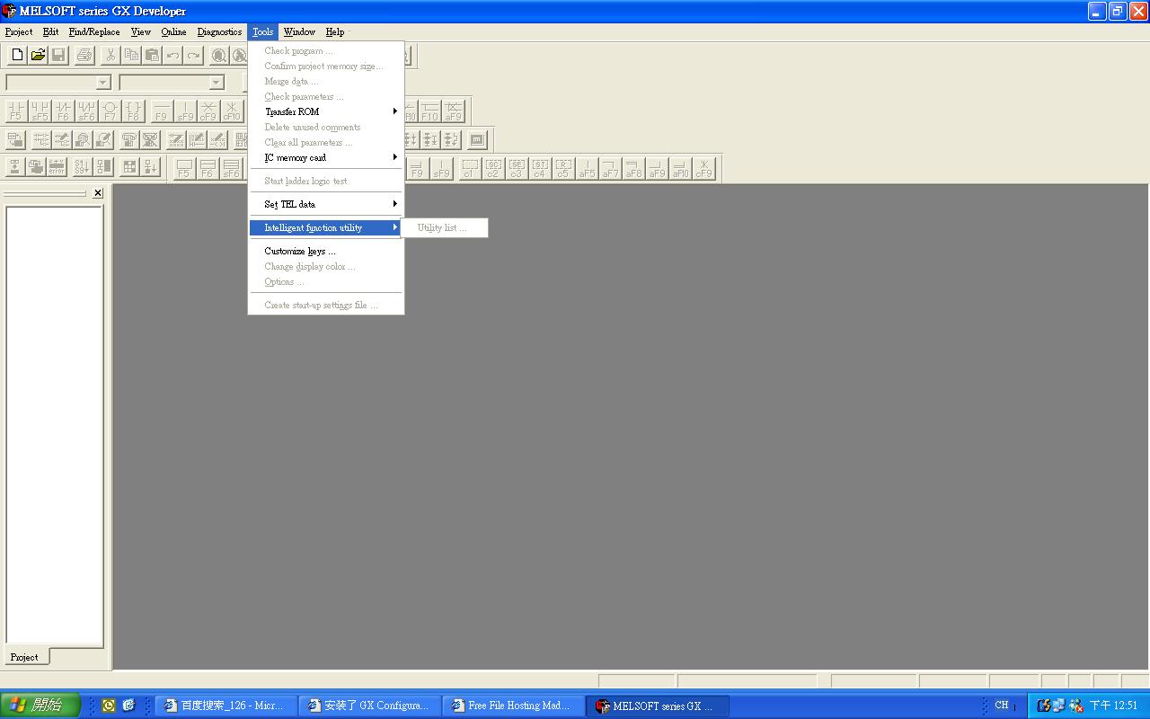Close the project side panel

coord(98,193)
